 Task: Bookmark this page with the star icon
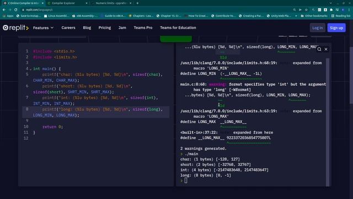(306, 10)
